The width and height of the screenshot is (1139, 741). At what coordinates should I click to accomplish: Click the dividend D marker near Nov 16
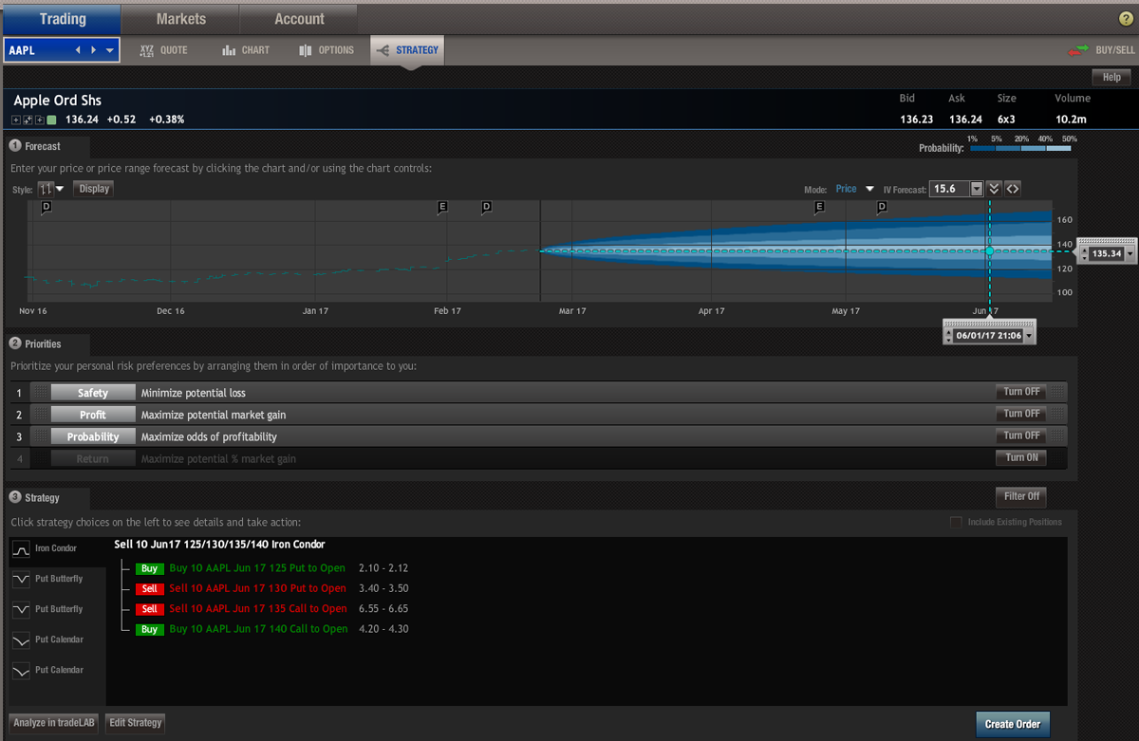pos(46,207)
